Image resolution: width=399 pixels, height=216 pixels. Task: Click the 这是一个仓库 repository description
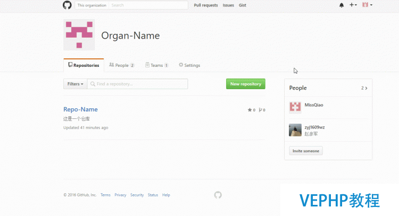coord(76,119)
